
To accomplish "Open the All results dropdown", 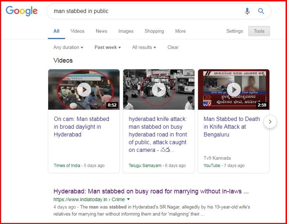I will pyautogui.click(x=144, y=47).
